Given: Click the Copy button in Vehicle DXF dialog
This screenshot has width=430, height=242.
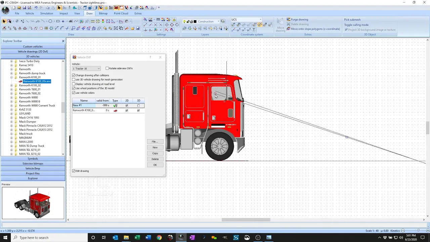Looking at the screenshot, I should [x=155, y=153].
